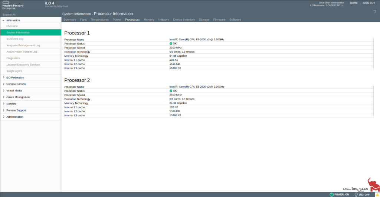Open the Memory tab
Viewport: 380px width, 197px height.
point(149,20)
